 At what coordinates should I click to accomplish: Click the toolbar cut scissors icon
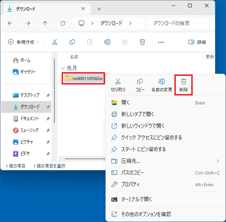[x=55, y=42]
